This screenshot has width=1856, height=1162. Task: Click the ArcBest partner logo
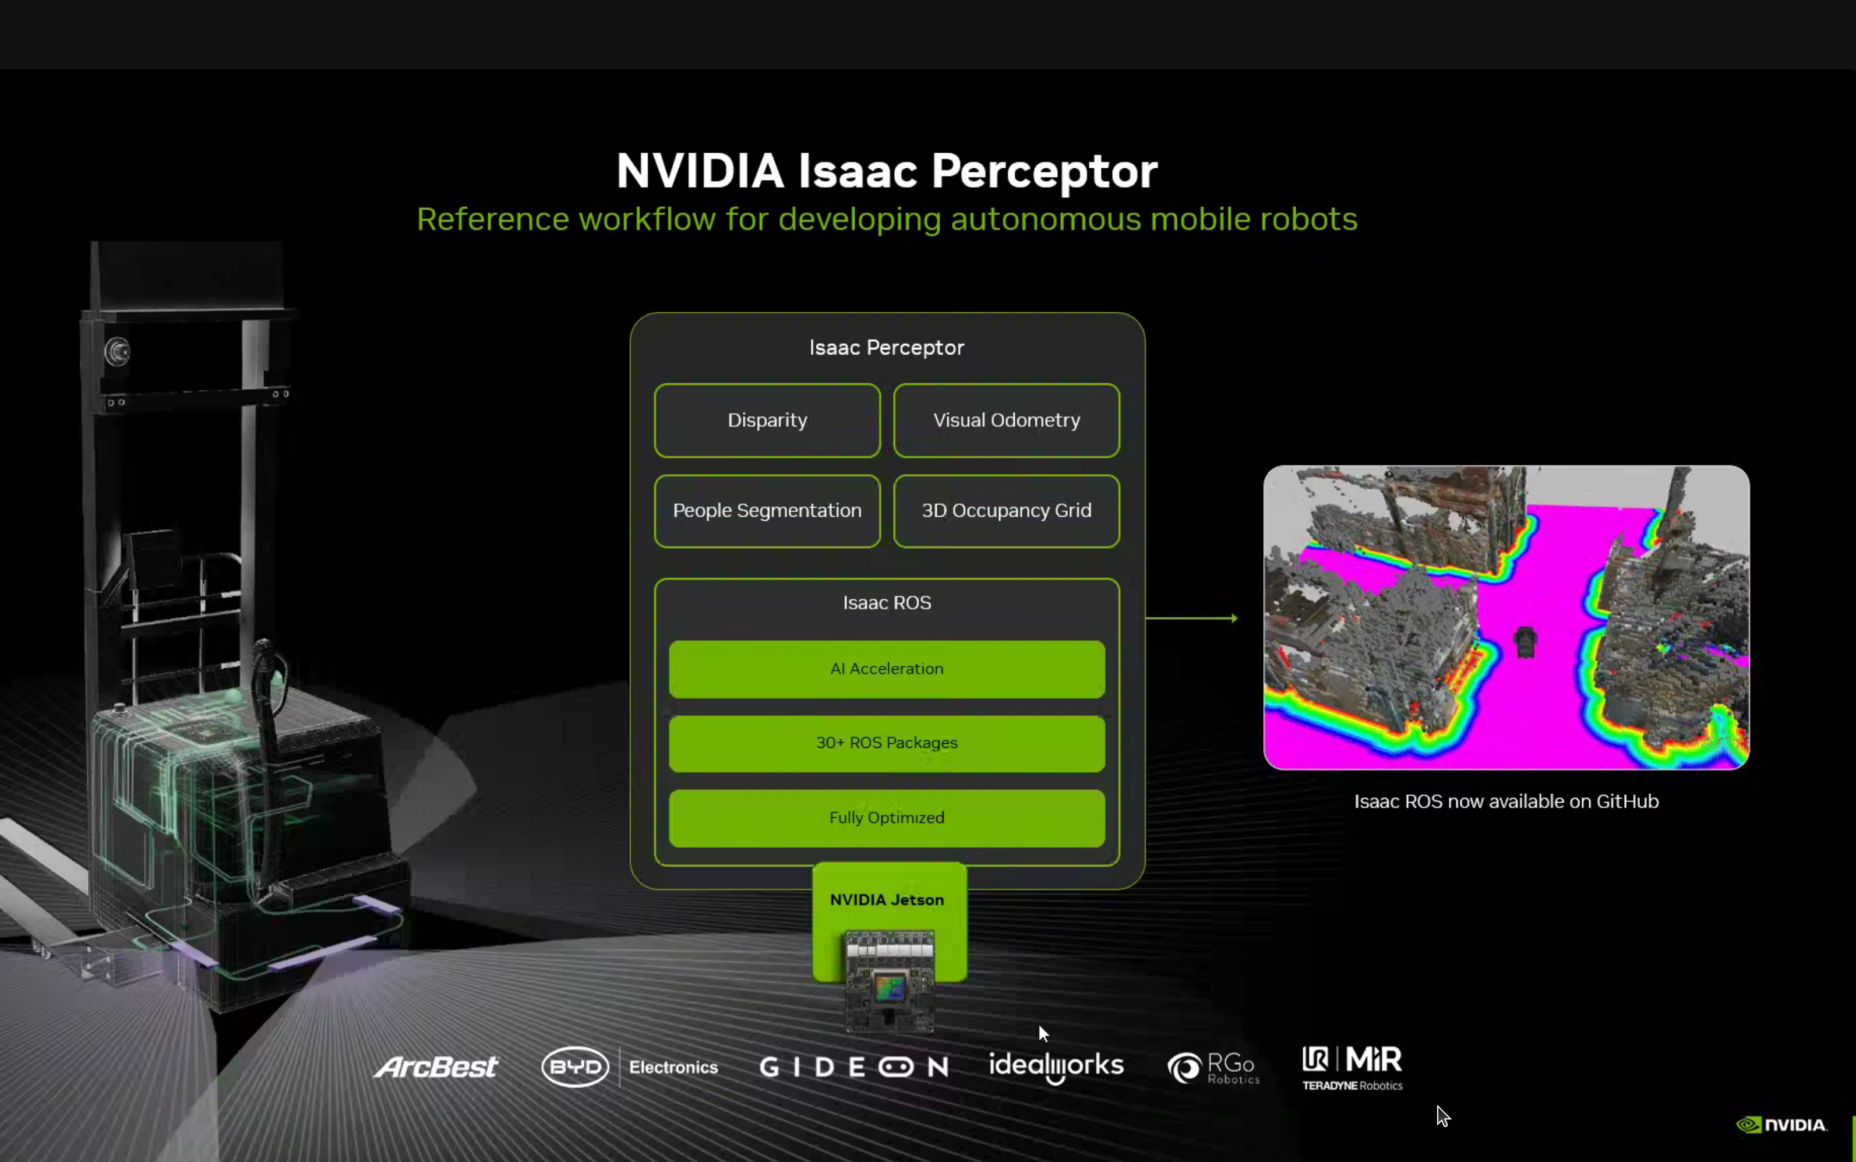click(x=435, y=1066)
